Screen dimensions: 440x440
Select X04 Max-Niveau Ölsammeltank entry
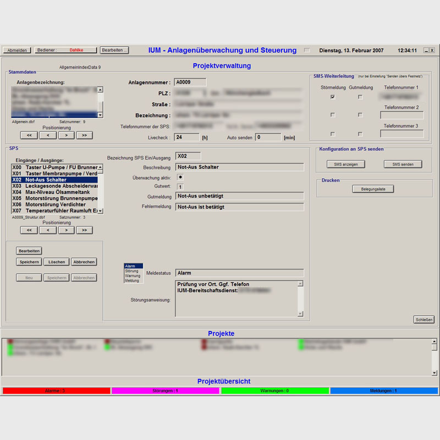pyautogui.click(x=54, y=192)
